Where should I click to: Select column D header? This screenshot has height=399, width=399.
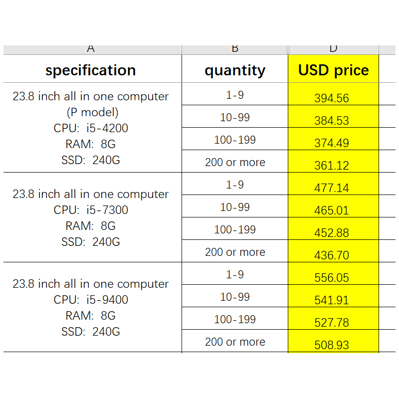point(333,49)
